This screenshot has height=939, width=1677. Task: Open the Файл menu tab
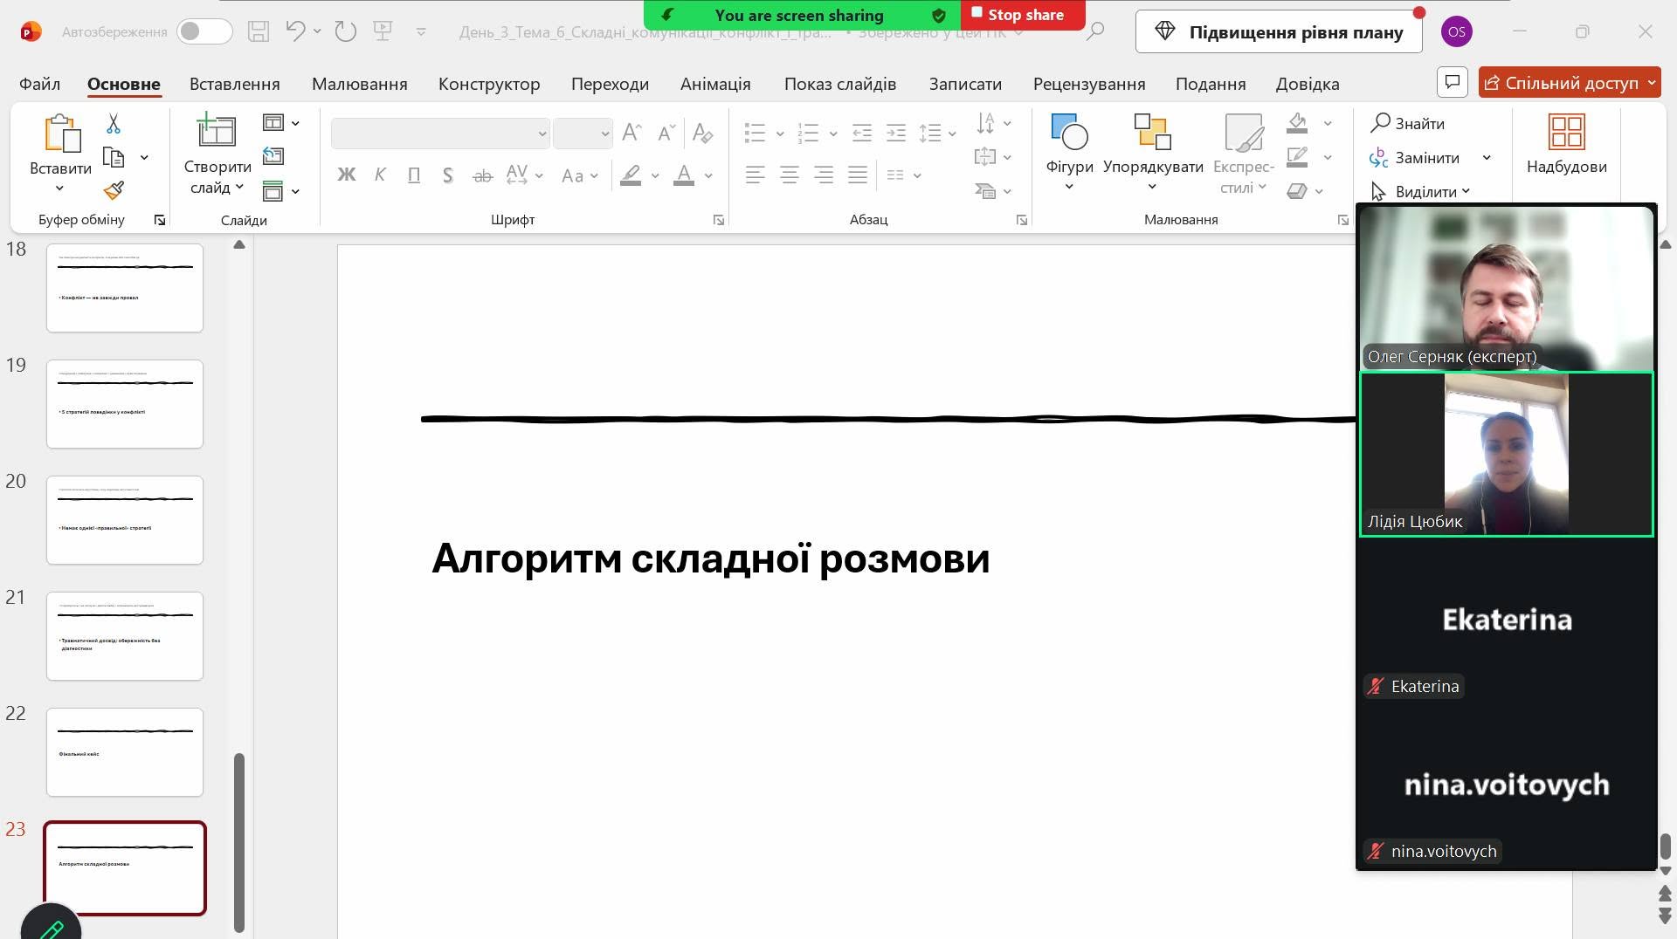point(39,84)
